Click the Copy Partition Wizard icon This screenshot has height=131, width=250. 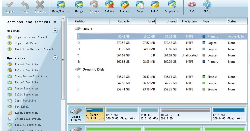tap(10, 37)
